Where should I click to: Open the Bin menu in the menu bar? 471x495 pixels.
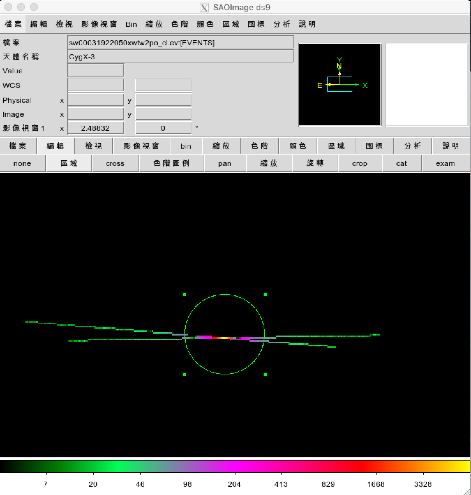tap(131, 24)
